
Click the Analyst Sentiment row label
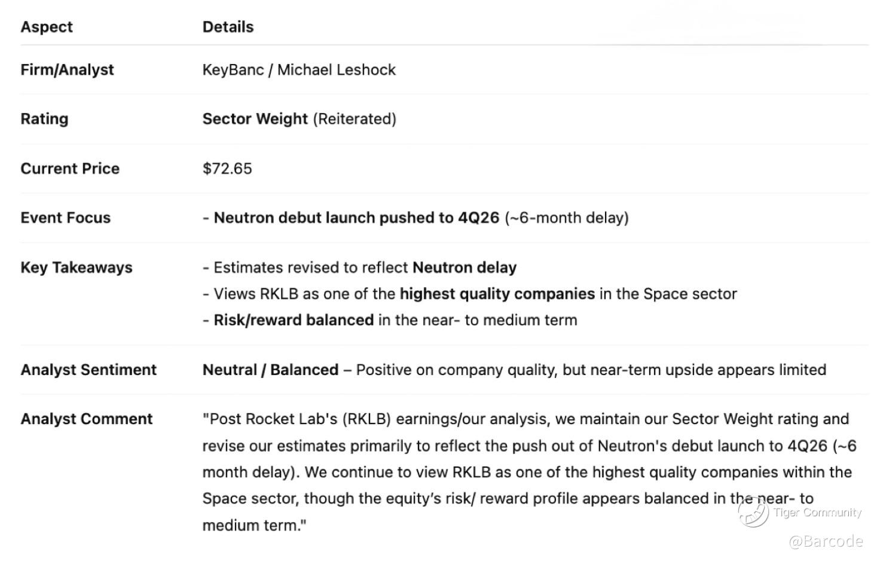pyautogui.click(x=88, y=370)
